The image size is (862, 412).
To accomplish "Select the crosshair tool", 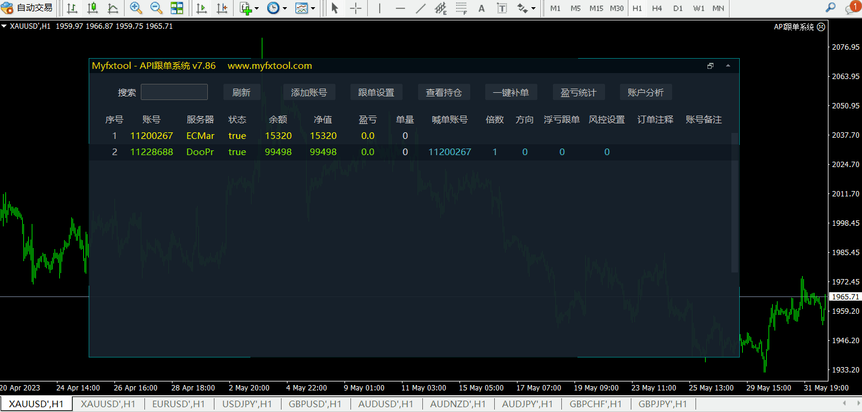I will (355, 8).
